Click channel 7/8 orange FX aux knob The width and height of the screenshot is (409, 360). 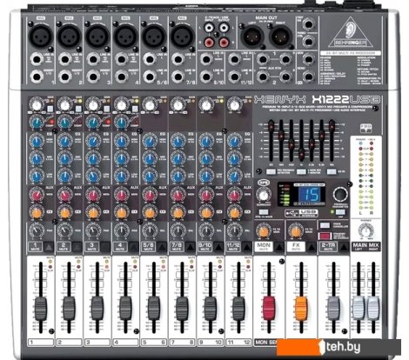click(178, 213)
